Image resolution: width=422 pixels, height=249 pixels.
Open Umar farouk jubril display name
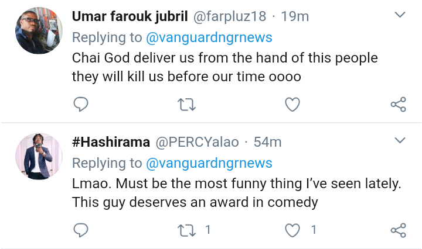coord(130,16)
